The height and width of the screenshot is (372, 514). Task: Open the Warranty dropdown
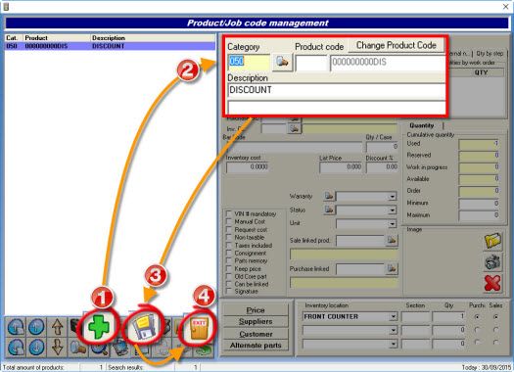coord(392,197)
